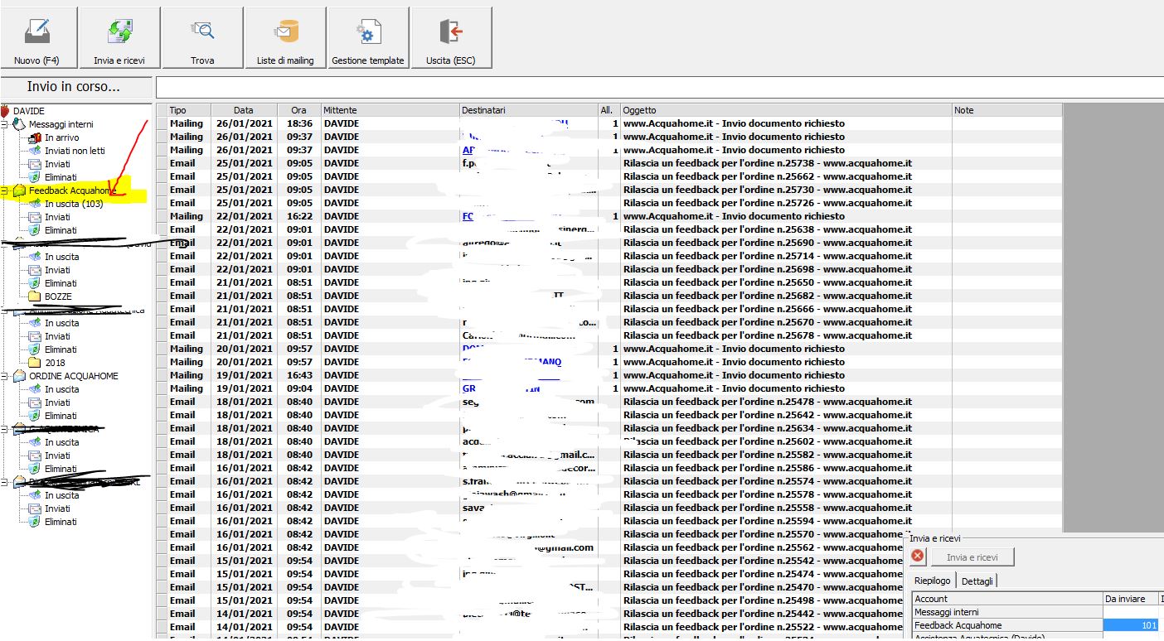Open Inviati under Messaggi interni
This screenshot has width=1164, height=641.
pos(57,164)
